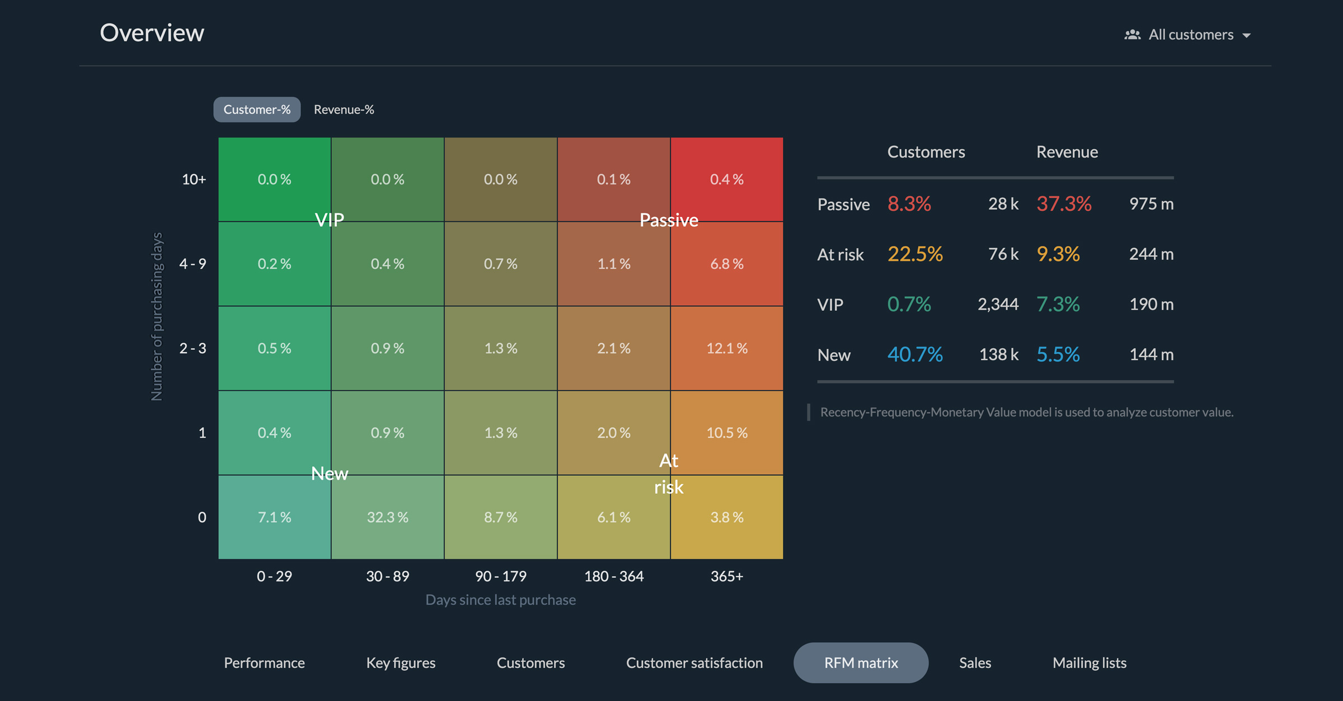Expand the customer segment selector chevron
This screenshot has width=1343, height=701.
point(1248,36)
